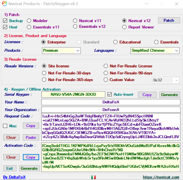Click the Your Organization field
The width and height of the screenshot is (183, 180).
(111, 110)
